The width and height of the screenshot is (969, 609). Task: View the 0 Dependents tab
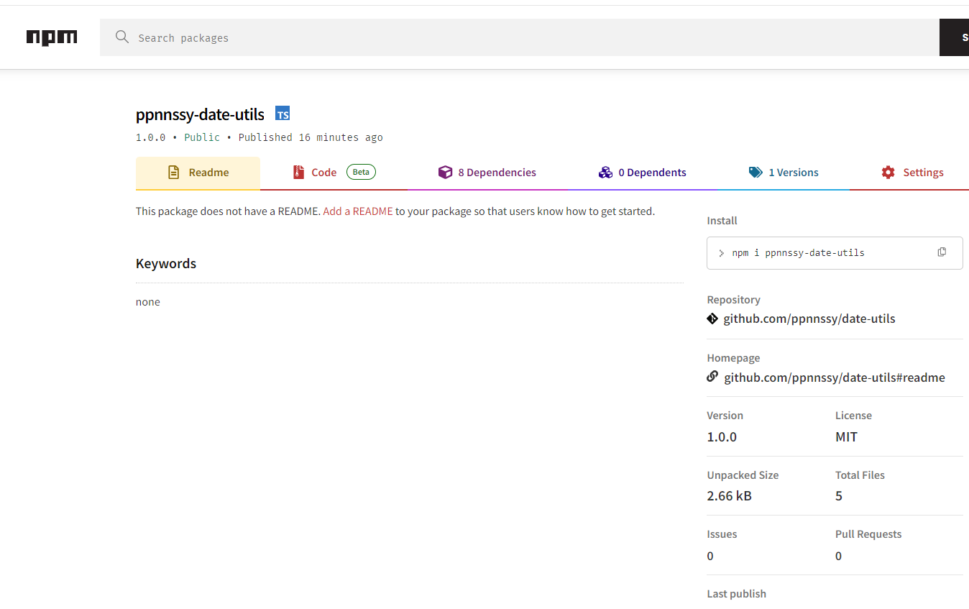point(651,173)
